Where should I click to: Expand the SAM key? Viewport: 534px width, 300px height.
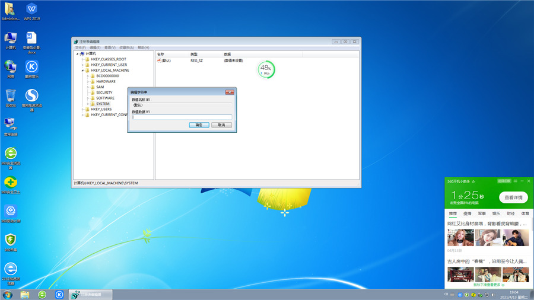88,87
